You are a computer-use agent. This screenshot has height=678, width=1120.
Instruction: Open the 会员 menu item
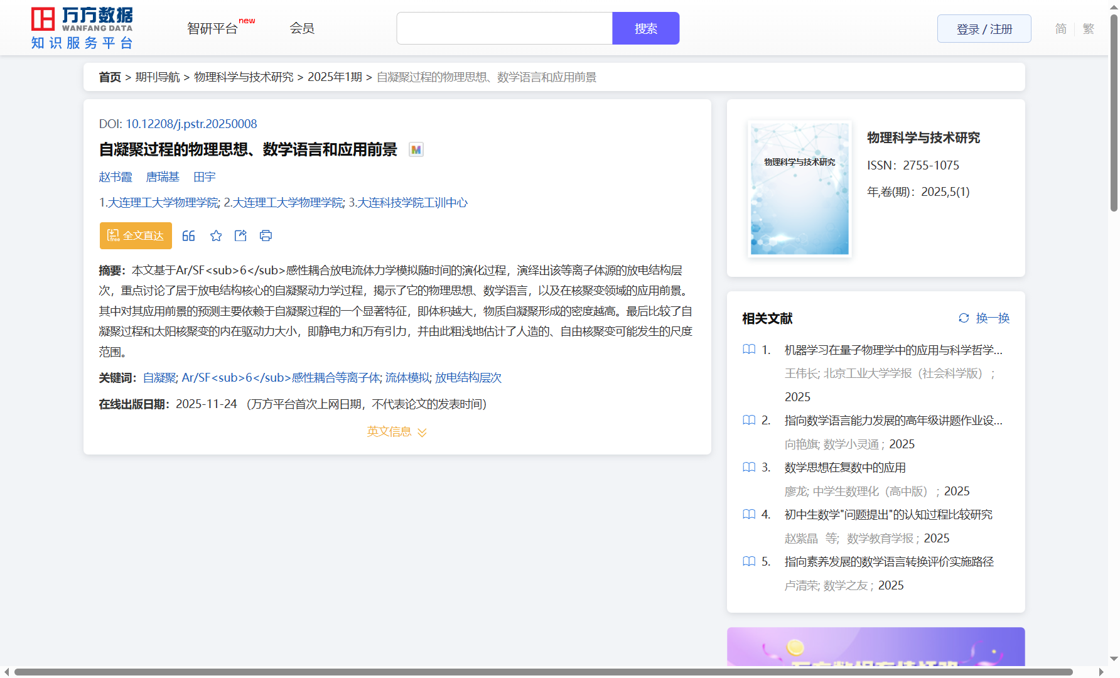click(x=302, y=28)
